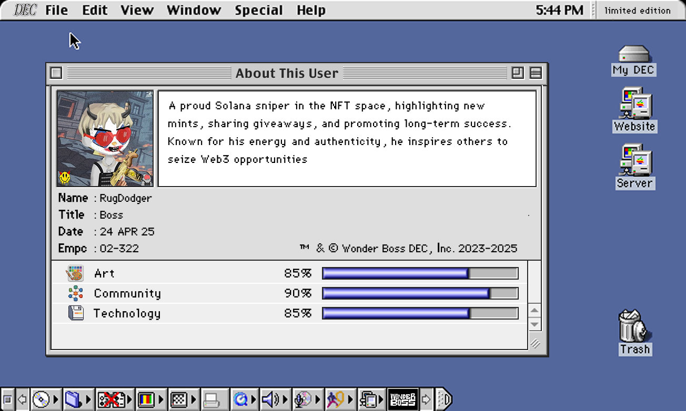Screen dimensions: 686x411
Task: Toggle the window zoom box
Action: tap(518, 73)
